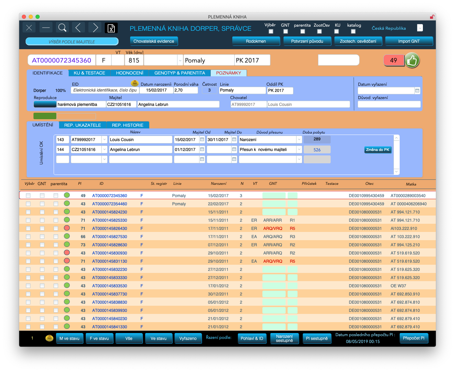455x372 pixels.
Task: Click the green status bar under Reprodukce
Action: [45, 116]
